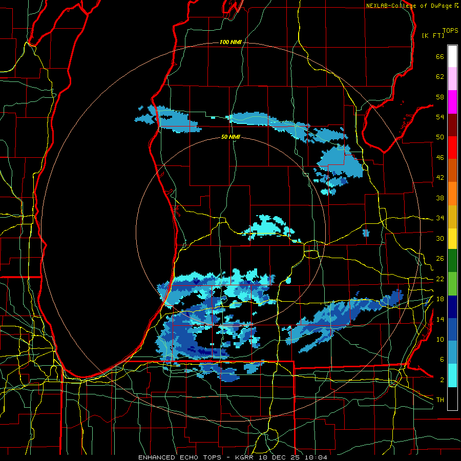
Task: Click the navy blue legend swatch
Action: (452, 307)
